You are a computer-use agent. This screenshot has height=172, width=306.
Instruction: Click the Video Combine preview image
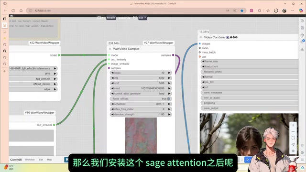point(249,134)
